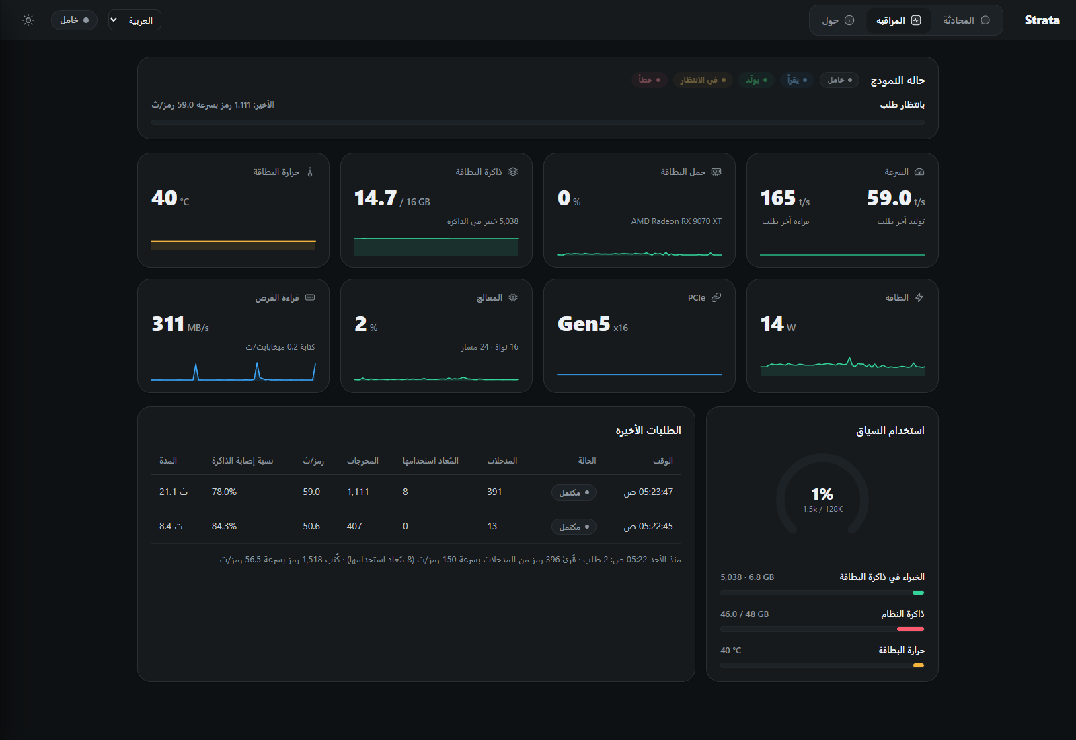Viewport: 1076px width, 740px height.
Task: Click the ذاكرة النظام usage bar
Action: point(822,629)
